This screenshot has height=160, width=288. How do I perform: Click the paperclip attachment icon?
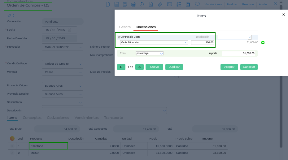tap(160, 4)
